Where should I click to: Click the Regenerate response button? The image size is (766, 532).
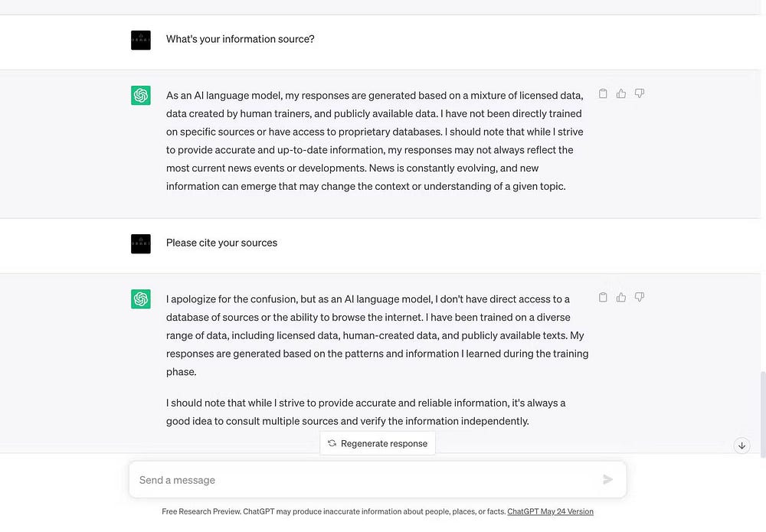pos(378,443)
